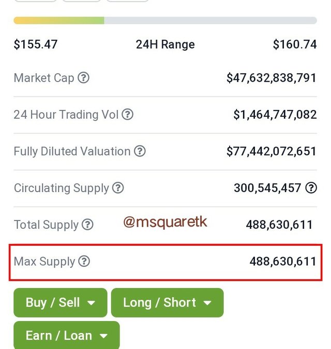Click the Total Supply question mark icon
This screenshot has width=331, height=349.
tap(87, 225)
